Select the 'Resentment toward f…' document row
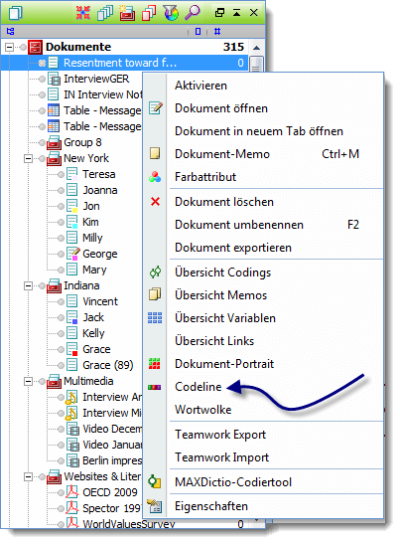 click(x=125, y=63)
